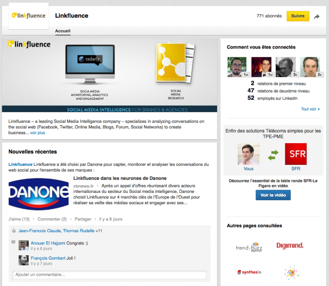This screenshot has height=286, width=329.
Task: Open the trendybuzz institut logo
Action: click(x=249, y=247)
